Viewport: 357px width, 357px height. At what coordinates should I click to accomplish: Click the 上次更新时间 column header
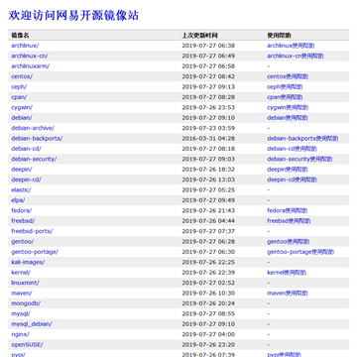[200, 35]
